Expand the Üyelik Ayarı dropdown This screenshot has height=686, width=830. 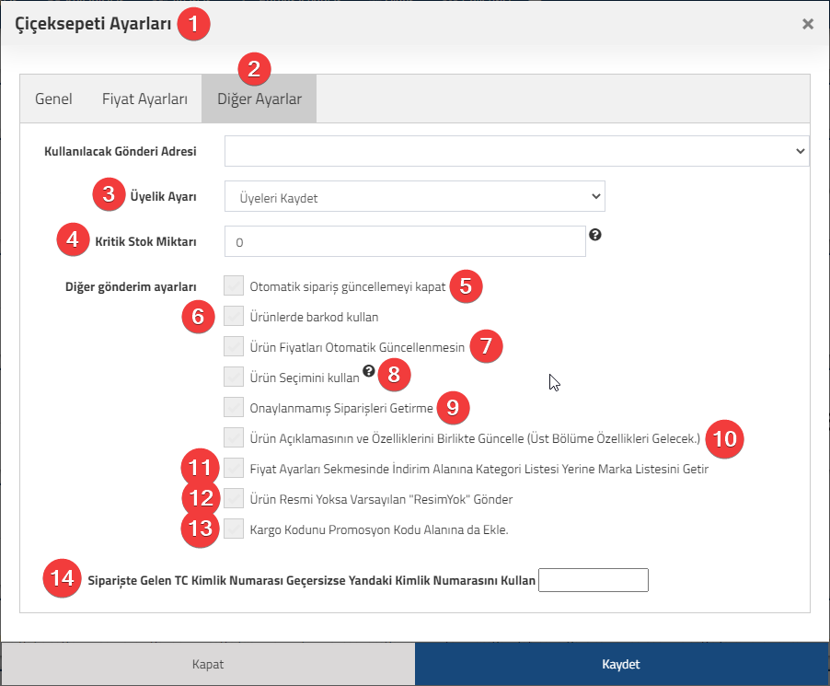point(414,196)
